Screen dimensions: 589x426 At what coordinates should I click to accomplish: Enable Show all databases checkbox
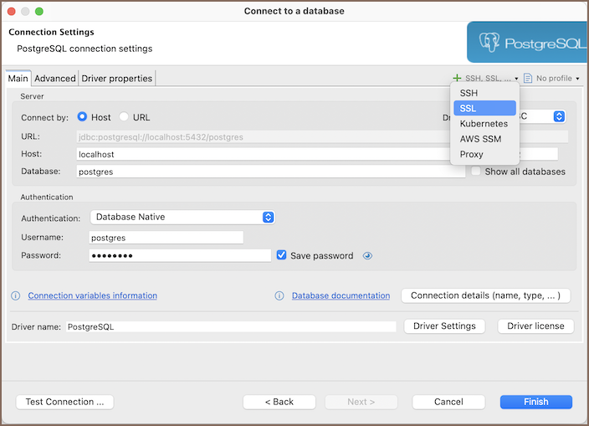(x=476, y=172)
